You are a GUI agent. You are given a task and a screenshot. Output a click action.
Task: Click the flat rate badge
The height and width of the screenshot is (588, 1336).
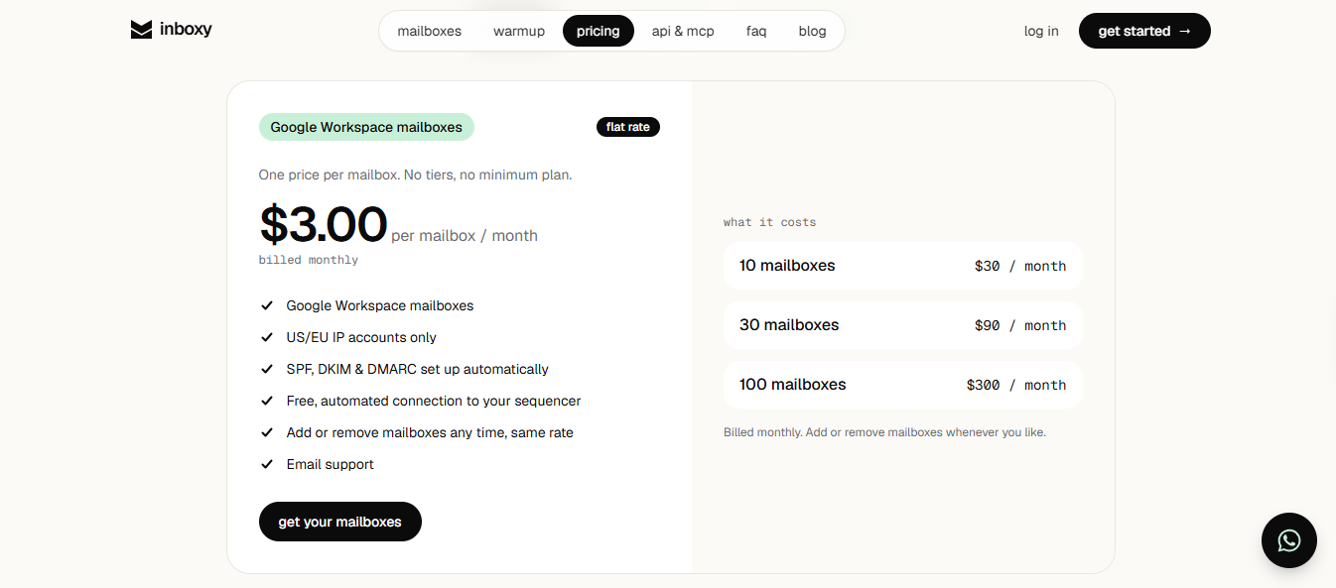click(628, 127)
